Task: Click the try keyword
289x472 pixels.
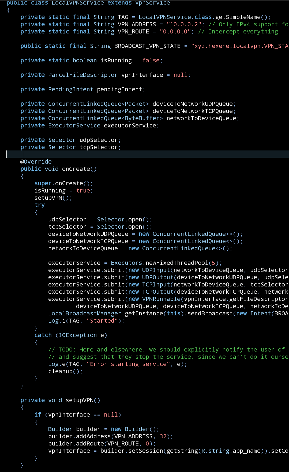Action: [40, 205]
